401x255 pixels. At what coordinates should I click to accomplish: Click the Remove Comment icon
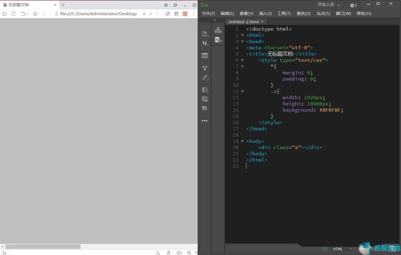(205, 99)
